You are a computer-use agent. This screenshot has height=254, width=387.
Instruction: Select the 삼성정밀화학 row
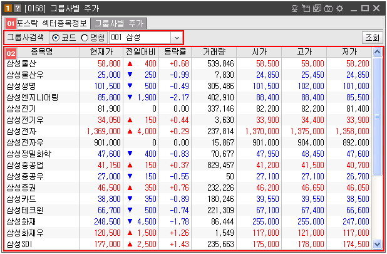pyautogui.click(x=188, y=154)
